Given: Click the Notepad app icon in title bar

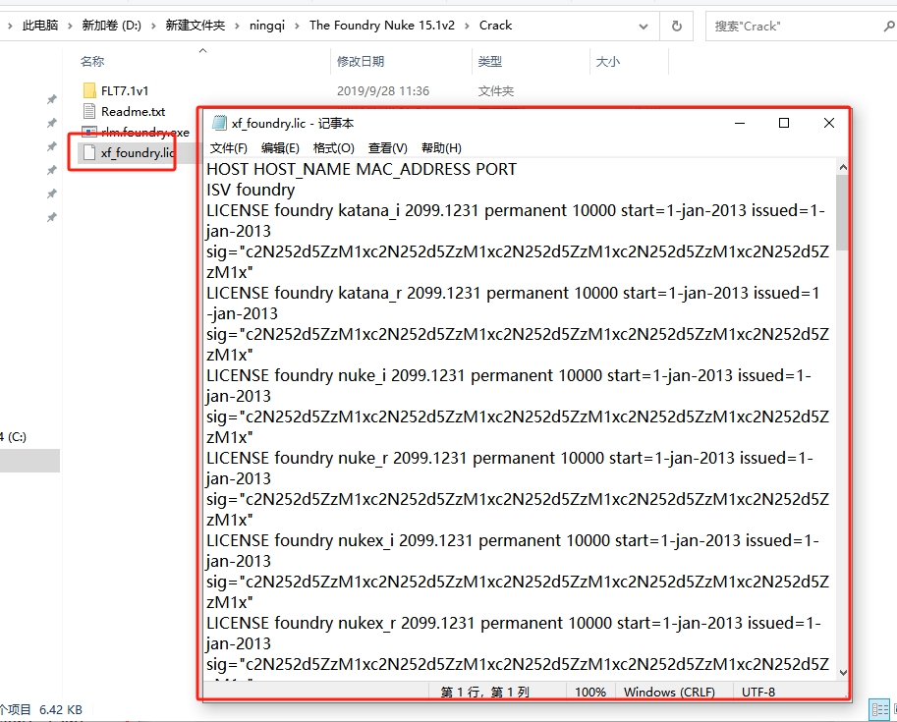Looking at the screenshot, I should coord(219,123).
